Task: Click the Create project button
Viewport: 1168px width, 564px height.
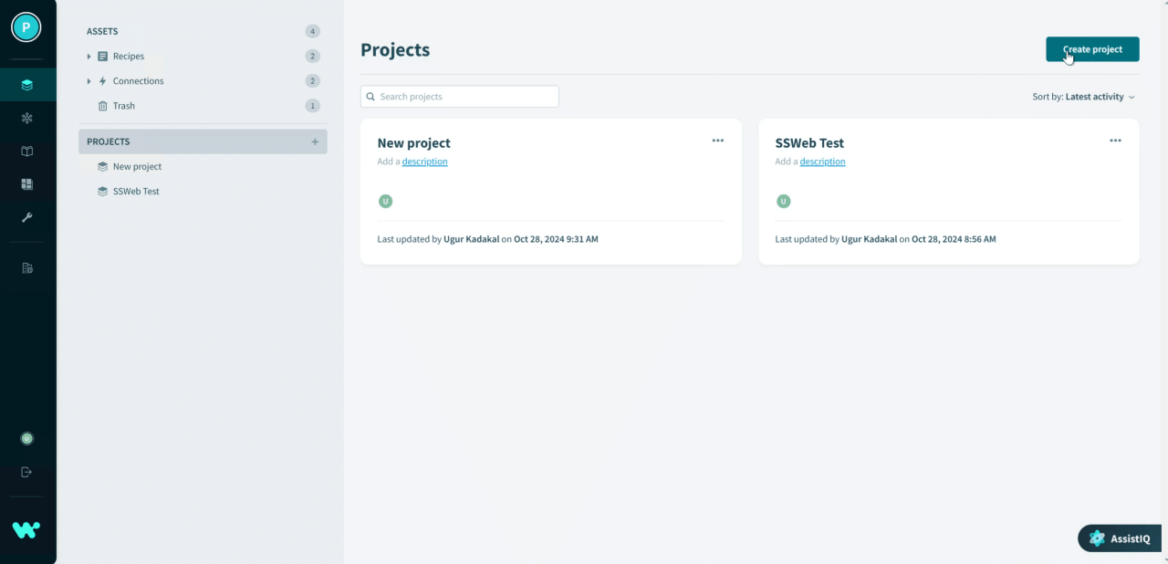Action: pyautogui.click(x=1092, y=49)
